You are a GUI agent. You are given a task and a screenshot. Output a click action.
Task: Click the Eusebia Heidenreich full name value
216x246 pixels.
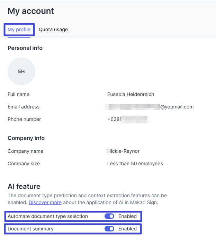tap(130, 94)
